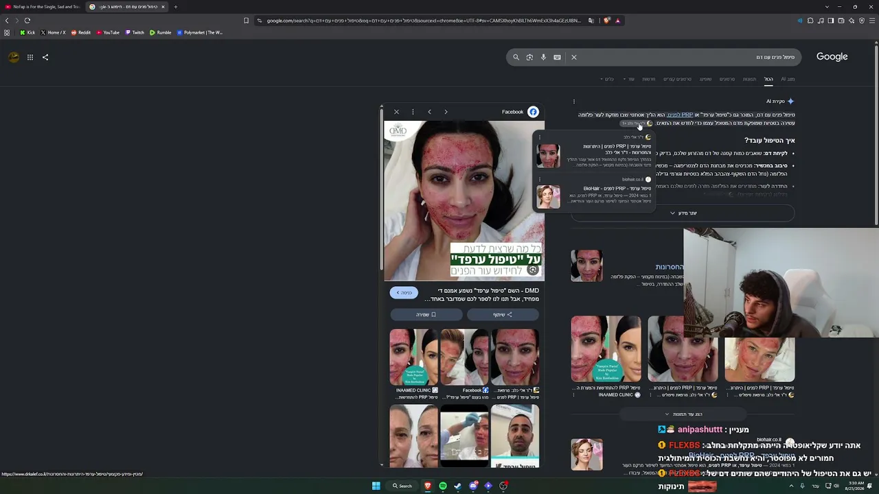Expand the כלים (tools) dropdown
The image size is (879, 494).
(x=608, y=79)
